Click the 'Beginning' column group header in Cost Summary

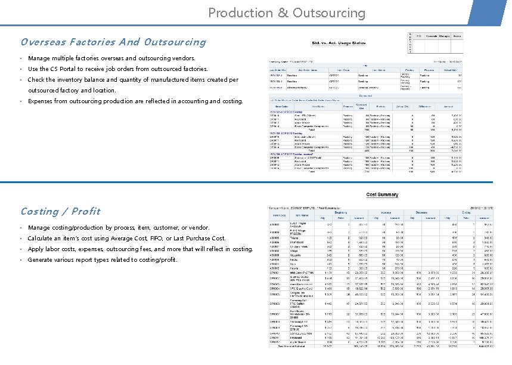tap(340, 212)
